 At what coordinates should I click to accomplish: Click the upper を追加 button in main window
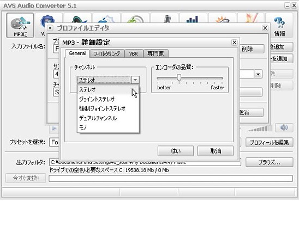(x=281, y=47)
